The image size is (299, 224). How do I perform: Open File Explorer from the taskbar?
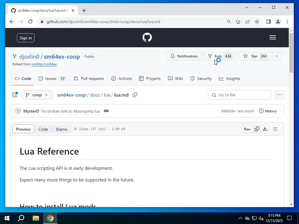(x=36, y=218)
